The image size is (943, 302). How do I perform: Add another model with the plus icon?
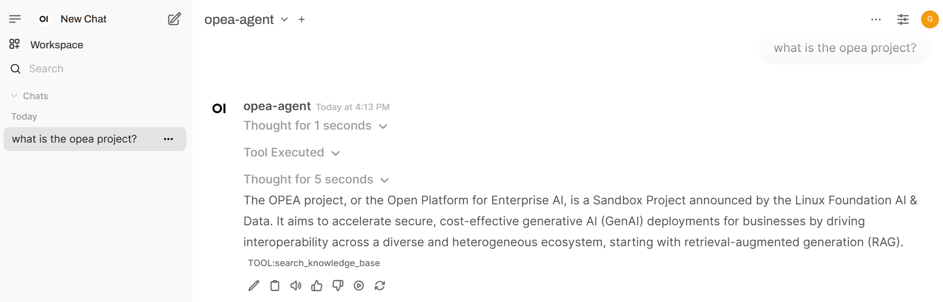click(x=301, y=19)
